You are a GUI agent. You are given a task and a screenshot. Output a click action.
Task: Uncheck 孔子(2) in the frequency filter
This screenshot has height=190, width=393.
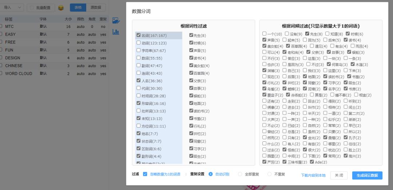pos(346,137)
